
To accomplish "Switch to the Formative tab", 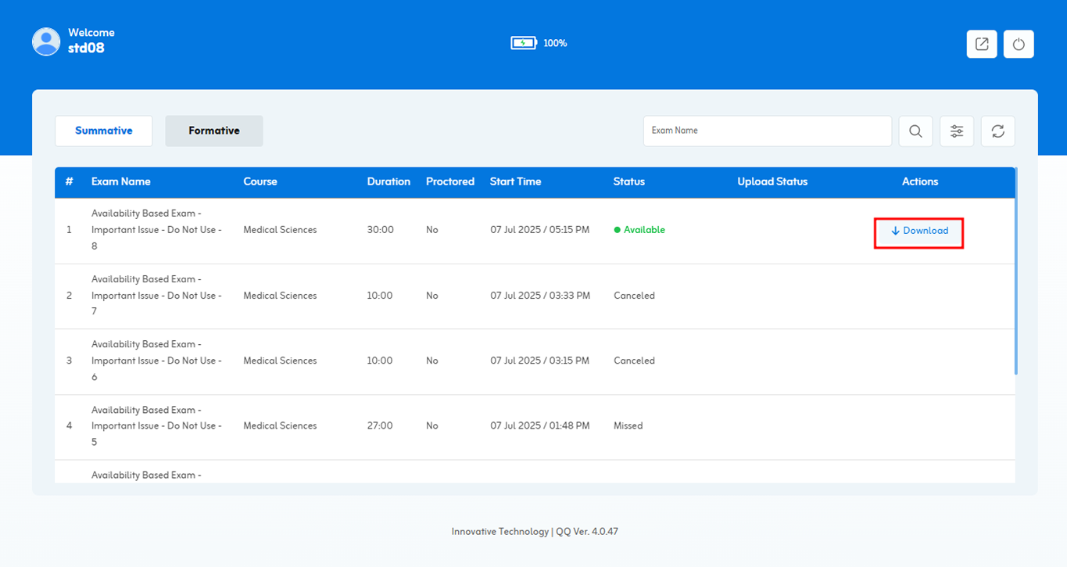I will click(214, 131).
